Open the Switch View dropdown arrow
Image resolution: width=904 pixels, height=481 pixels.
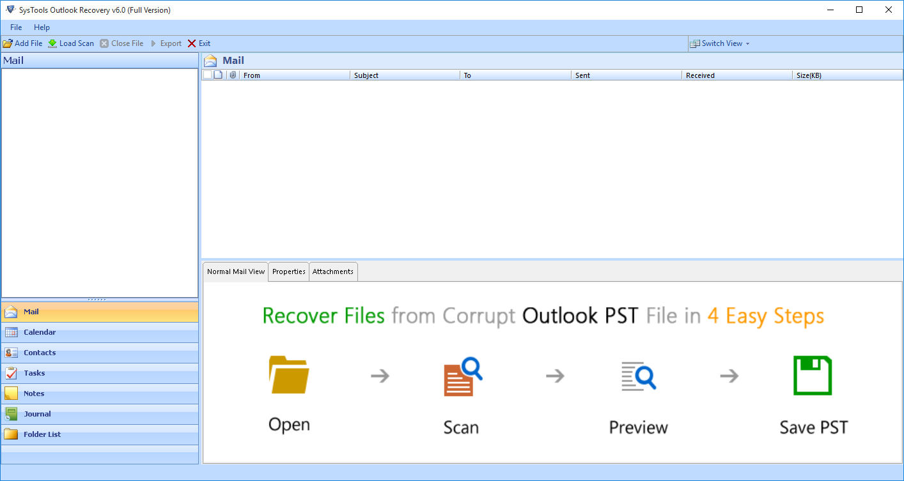pos(747,44)
